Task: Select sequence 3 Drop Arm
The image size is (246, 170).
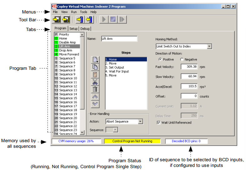Action: [67, 50]
